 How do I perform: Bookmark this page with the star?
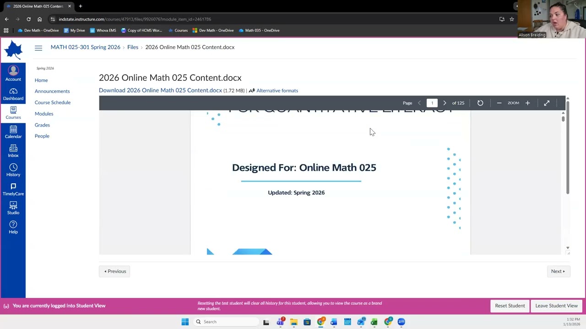coord(512,19)
